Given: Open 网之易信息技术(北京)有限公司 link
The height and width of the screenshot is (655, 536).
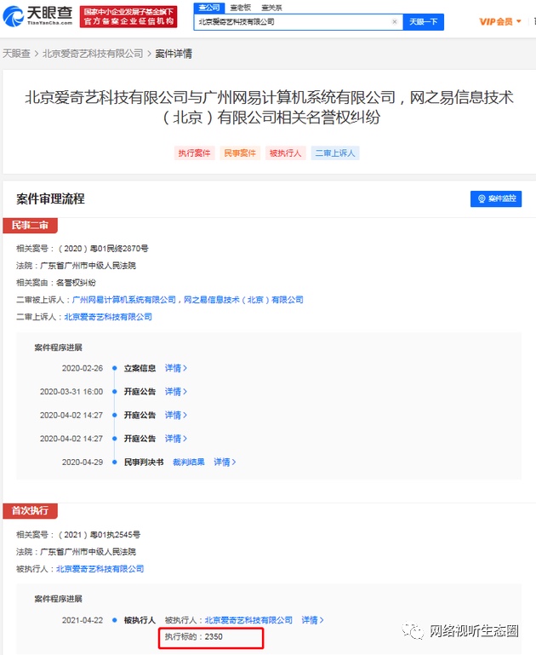Looking at the screenshot, I should click(x=243, y=300).
